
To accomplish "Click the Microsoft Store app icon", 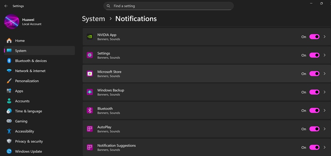I will tap(90, 74).
